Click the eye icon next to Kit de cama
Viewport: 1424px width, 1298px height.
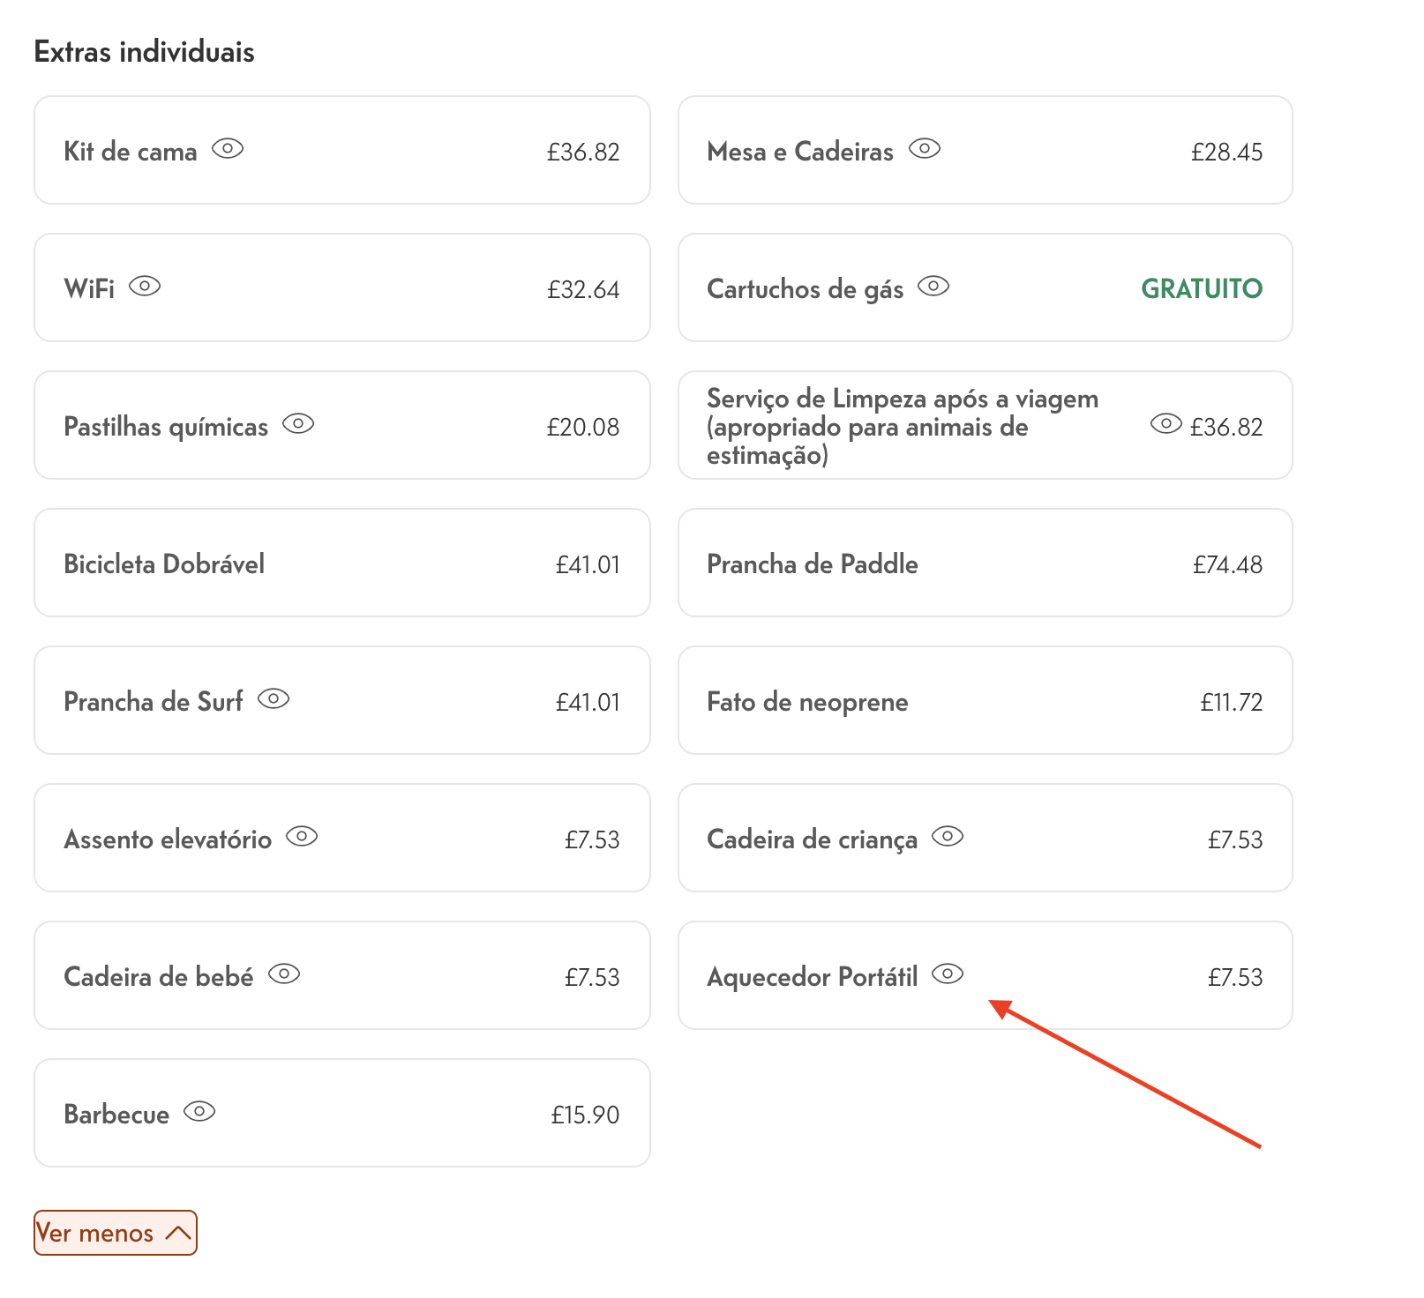pyautogui.click(x=228, y=149)
